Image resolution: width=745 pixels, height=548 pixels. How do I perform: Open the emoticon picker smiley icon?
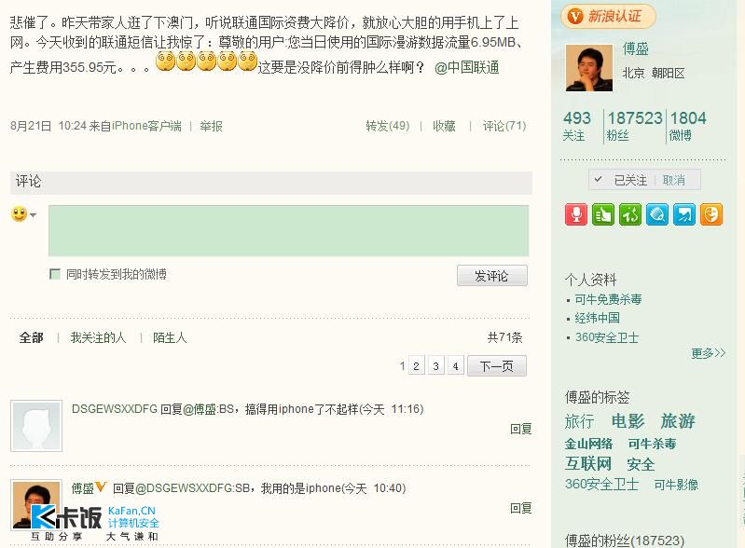click(x=19, y=214)
